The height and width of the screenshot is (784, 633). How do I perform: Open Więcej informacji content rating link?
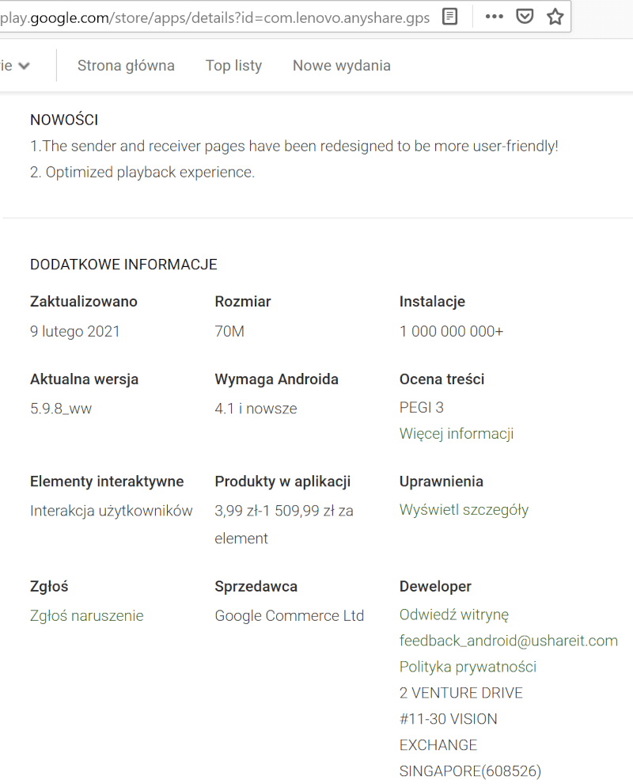[457, 433]
